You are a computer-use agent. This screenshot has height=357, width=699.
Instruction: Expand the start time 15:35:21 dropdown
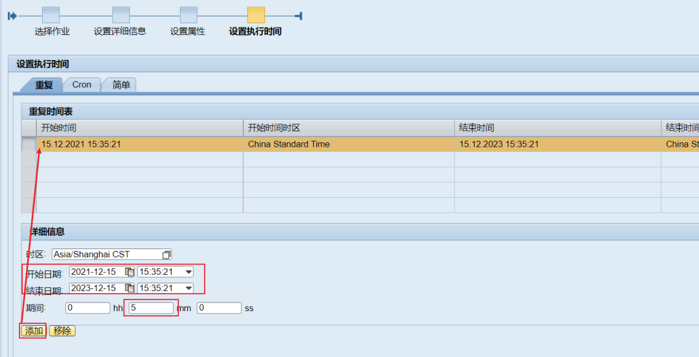click(x=188, y=272)
